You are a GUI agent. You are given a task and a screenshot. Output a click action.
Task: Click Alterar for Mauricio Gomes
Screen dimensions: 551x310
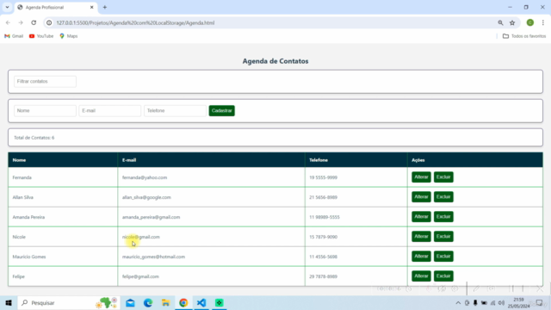[421, 257]
